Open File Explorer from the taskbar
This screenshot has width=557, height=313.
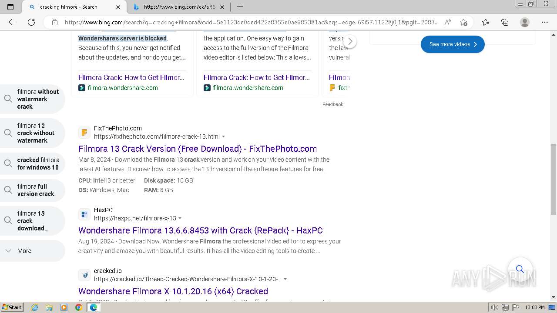click(x=49, y=307)
